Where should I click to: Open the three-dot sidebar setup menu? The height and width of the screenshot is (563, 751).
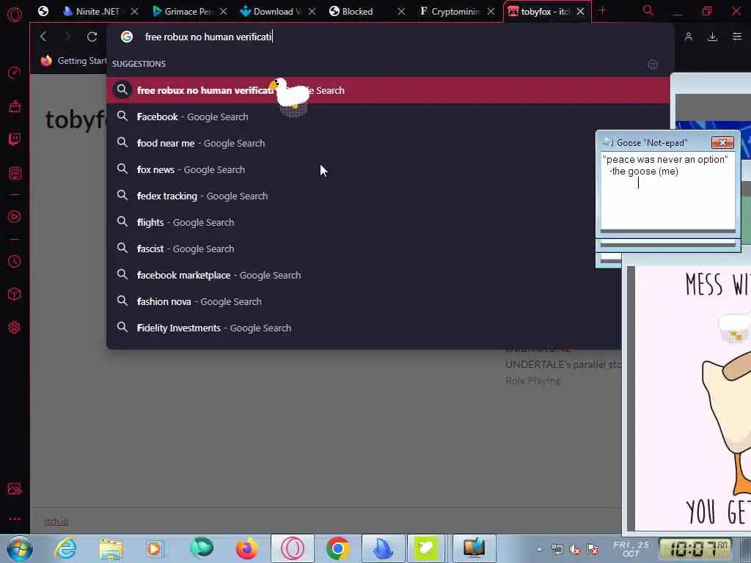(15, 519)
